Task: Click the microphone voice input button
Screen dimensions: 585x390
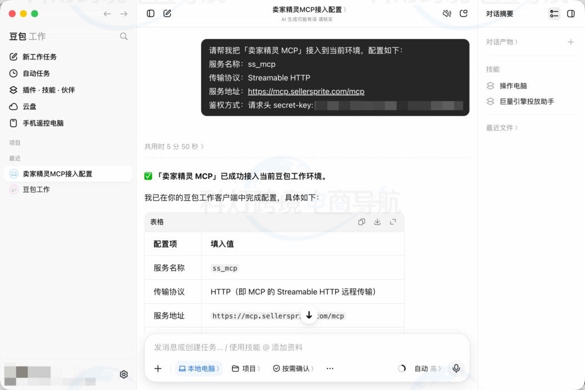Action: tap(456, 368)
